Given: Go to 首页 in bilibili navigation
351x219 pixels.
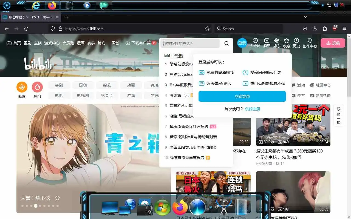Looking at the screenshot, I should [x=14, y=43].
